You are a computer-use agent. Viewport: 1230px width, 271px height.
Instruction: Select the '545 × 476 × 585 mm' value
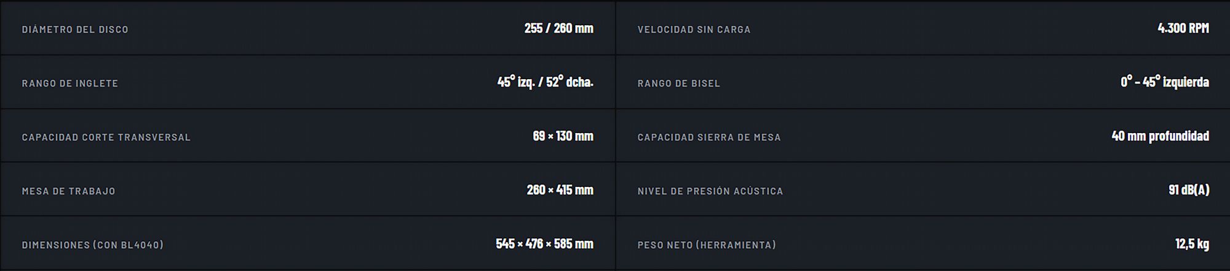544,244
